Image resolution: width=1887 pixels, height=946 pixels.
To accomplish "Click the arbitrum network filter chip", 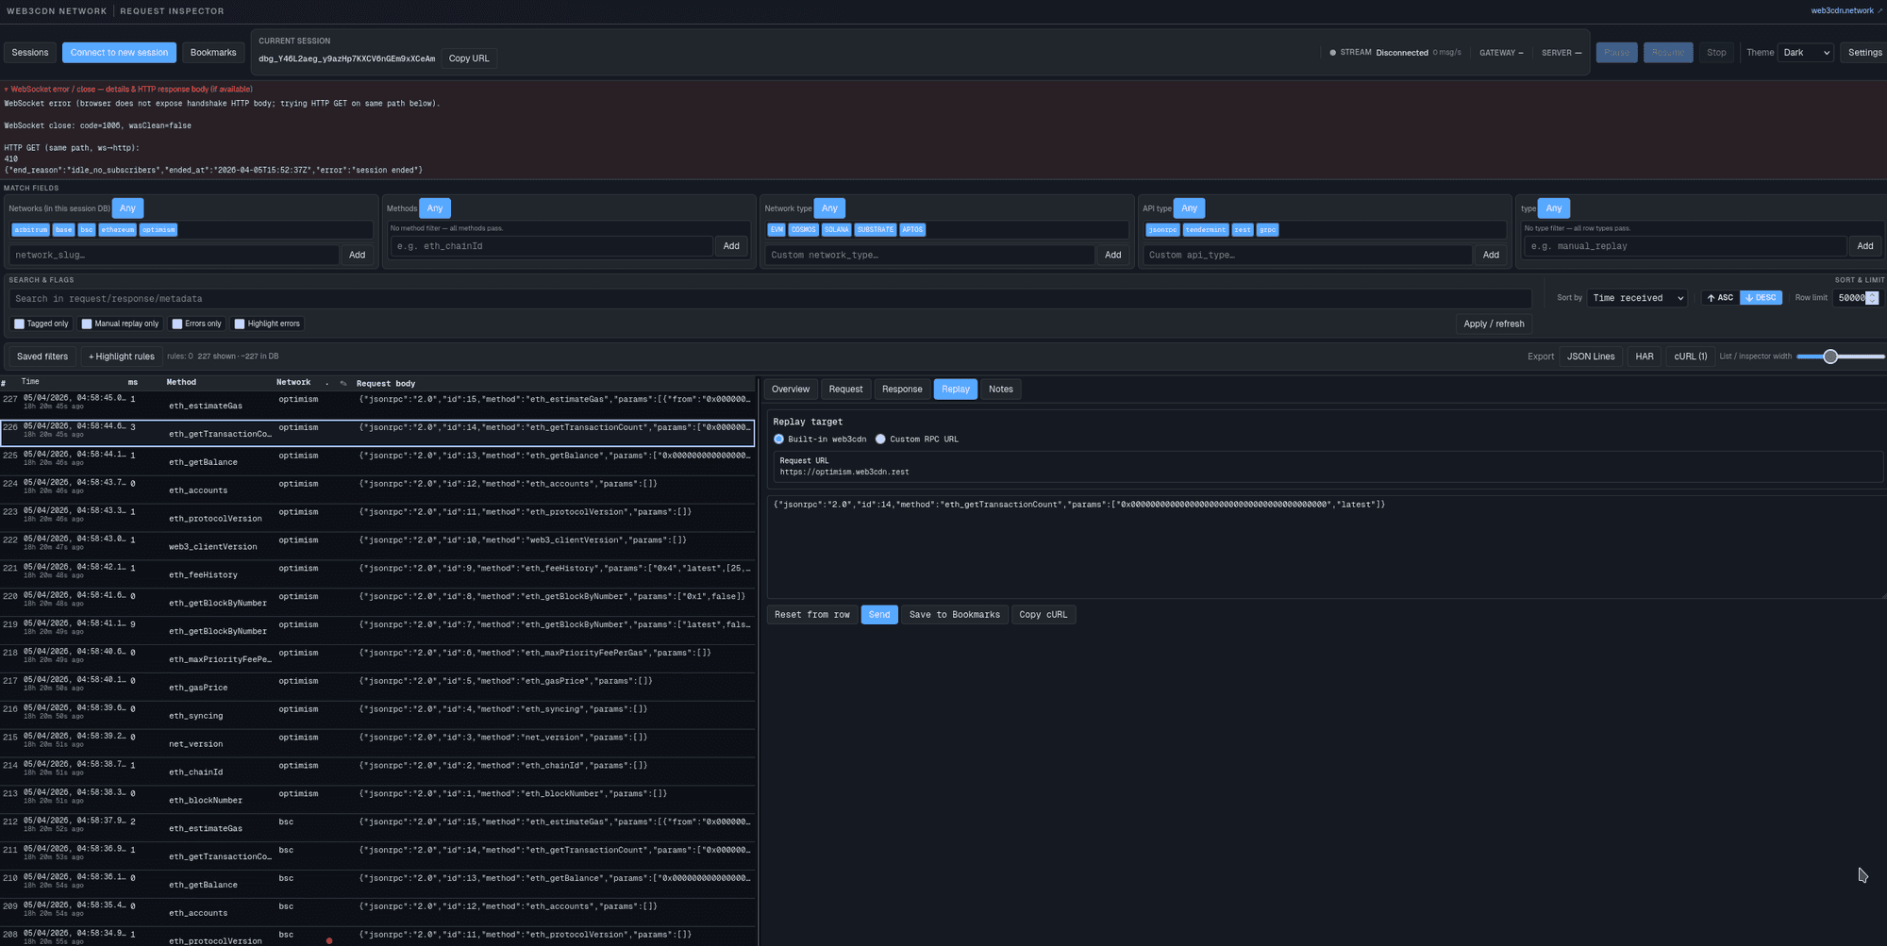I will pos(31,230).
